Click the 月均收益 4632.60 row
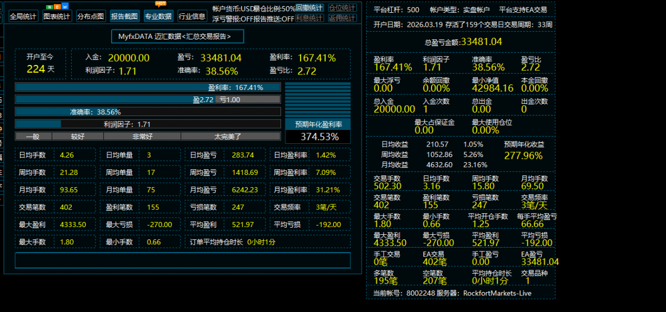This screenshot has width=666, height=312. pyautogui.click(x=434, y=165)
